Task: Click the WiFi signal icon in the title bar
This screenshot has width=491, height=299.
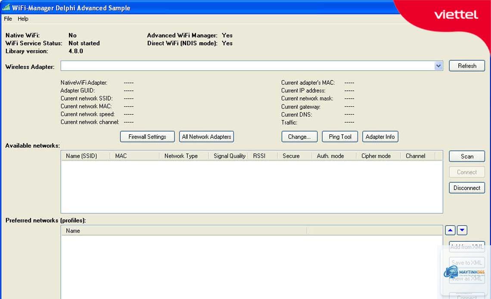Action: [6, 7]
